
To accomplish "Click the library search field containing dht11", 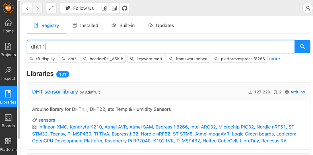I will [161, 47].
